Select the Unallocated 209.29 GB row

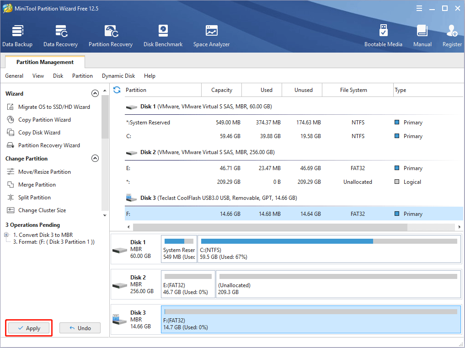pos(294,182)
